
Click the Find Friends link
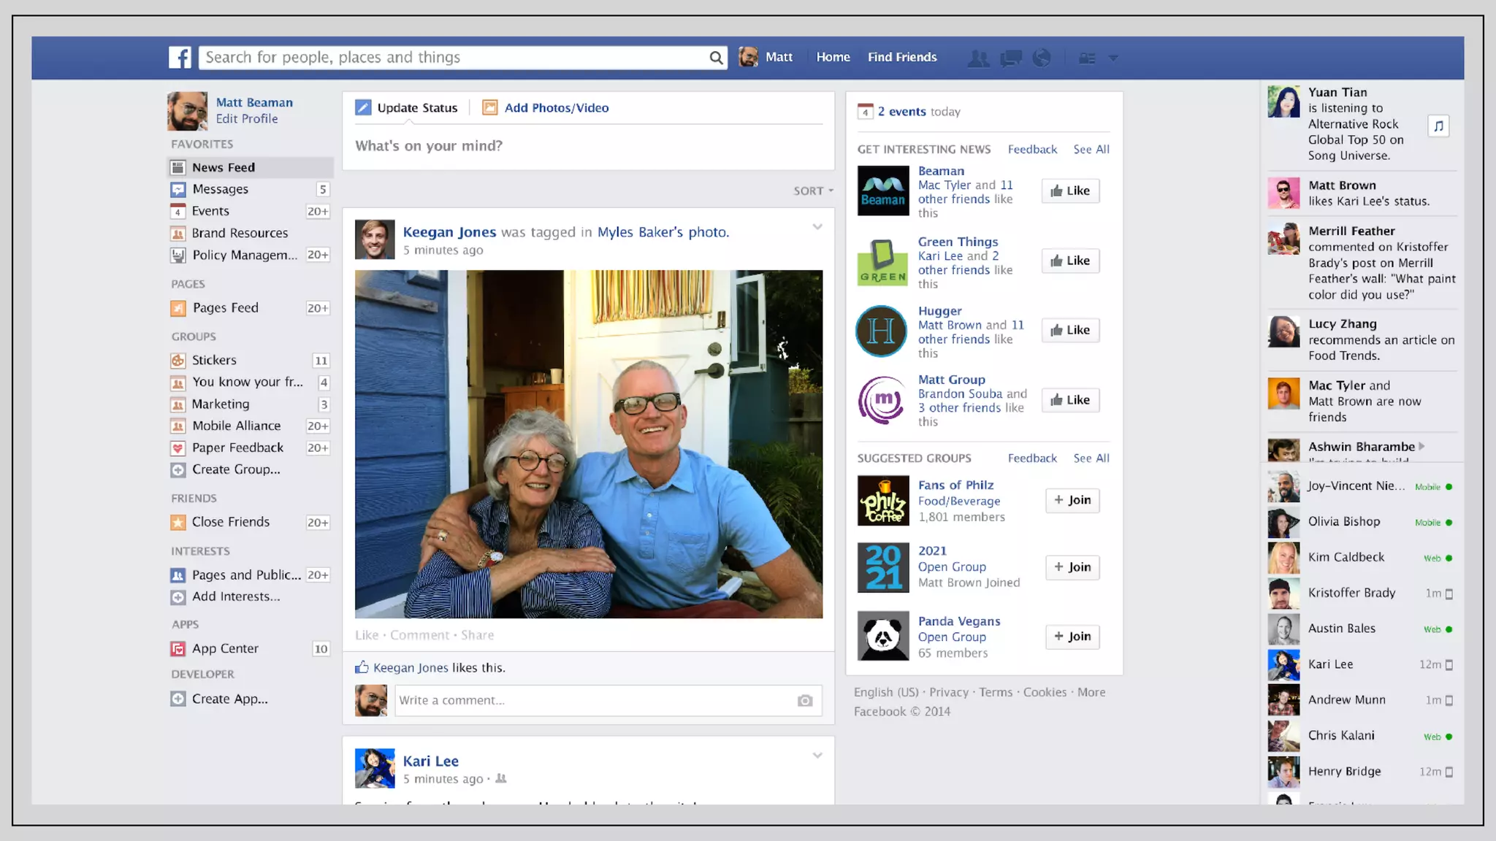(x=902, y=57)
